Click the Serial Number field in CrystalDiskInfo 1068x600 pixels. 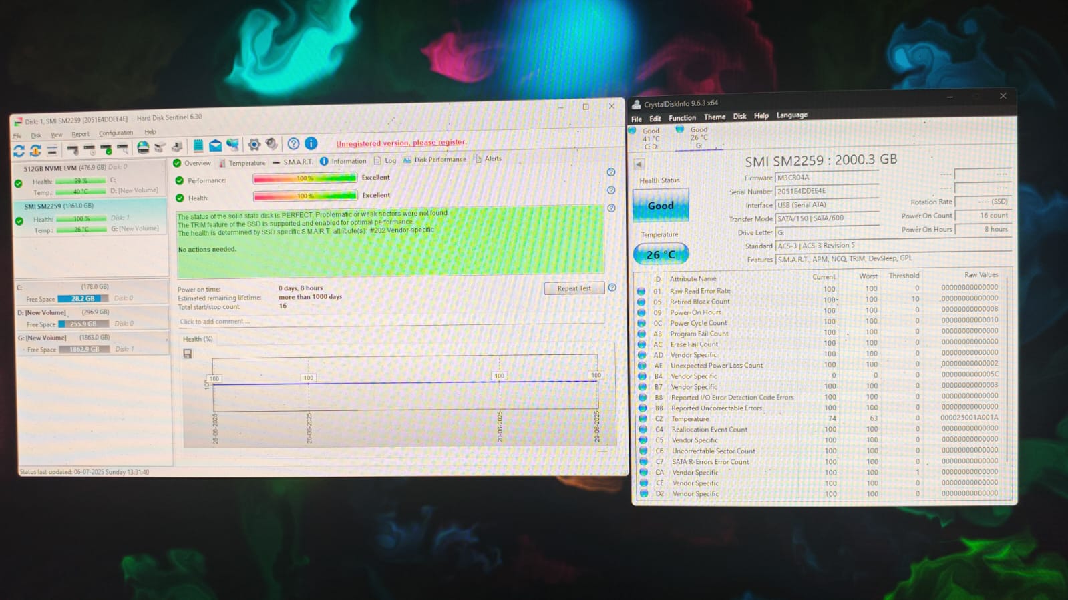point(827,192)
